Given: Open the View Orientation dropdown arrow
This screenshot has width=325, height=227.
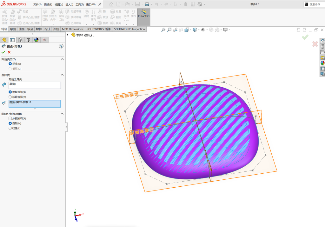Looking at the screenshot, I should (x=191, y=30).
